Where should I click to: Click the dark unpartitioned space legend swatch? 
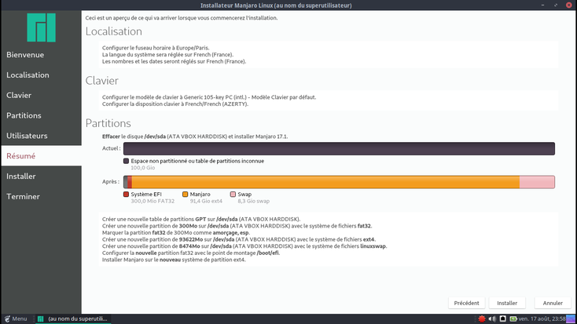tap(127, 161)
